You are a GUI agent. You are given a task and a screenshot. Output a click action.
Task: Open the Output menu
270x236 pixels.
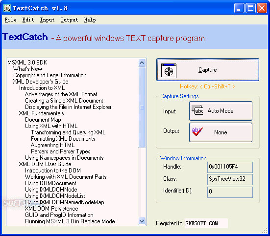[x=69, y=20]
